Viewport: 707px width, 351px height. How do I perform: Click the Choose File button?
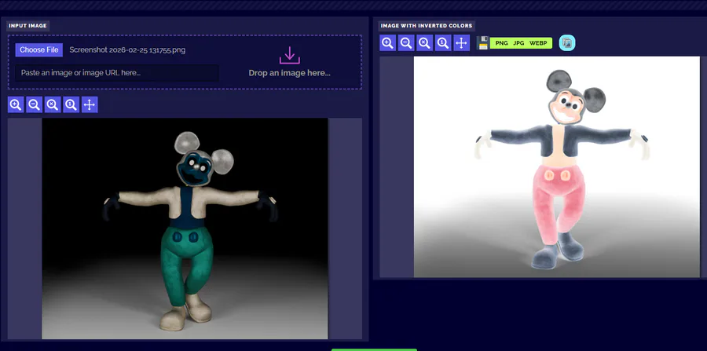click(x=38, y=50)
